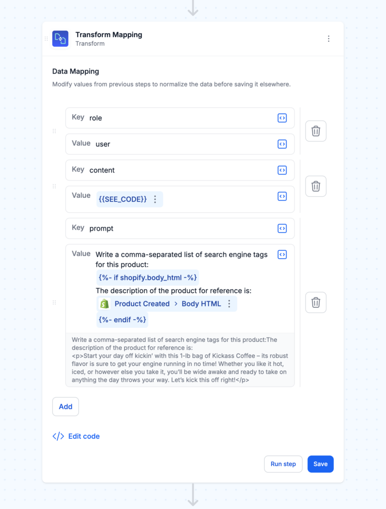The height and width of the screenshot is (509, 386).
Task: Open code view for the prompt Value field
Action: (x=282, y=254)
